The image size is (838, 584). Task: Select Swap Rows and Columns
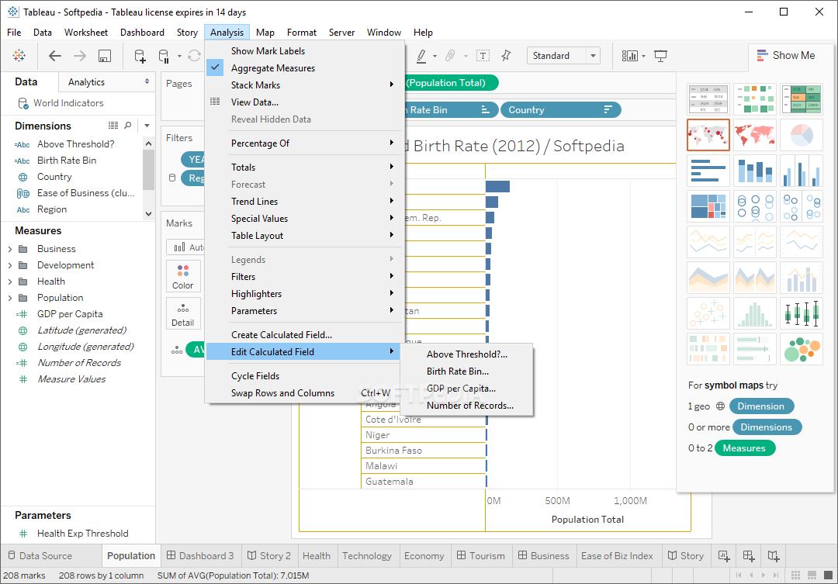click(x=304, y=392)
